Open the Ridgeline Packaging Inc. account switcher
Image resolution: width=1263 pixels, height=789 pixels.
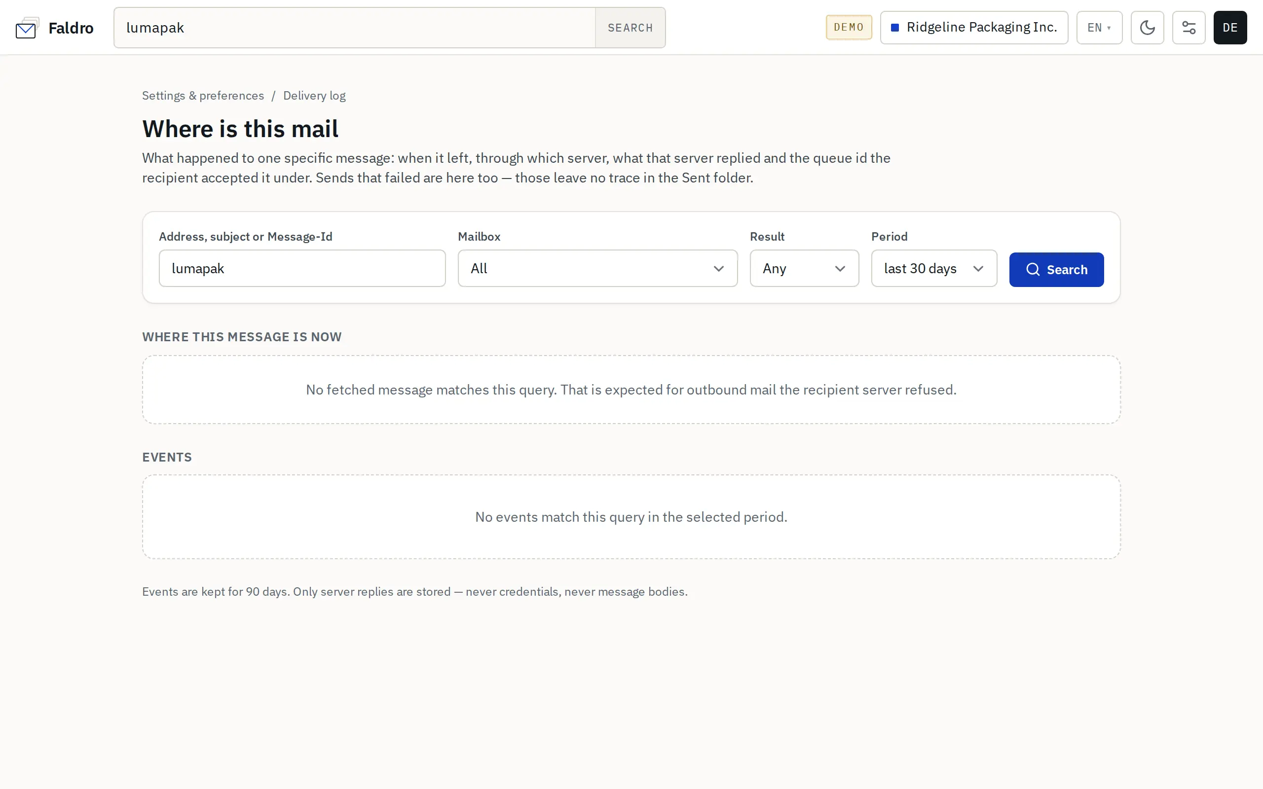[x=974, y=28]
